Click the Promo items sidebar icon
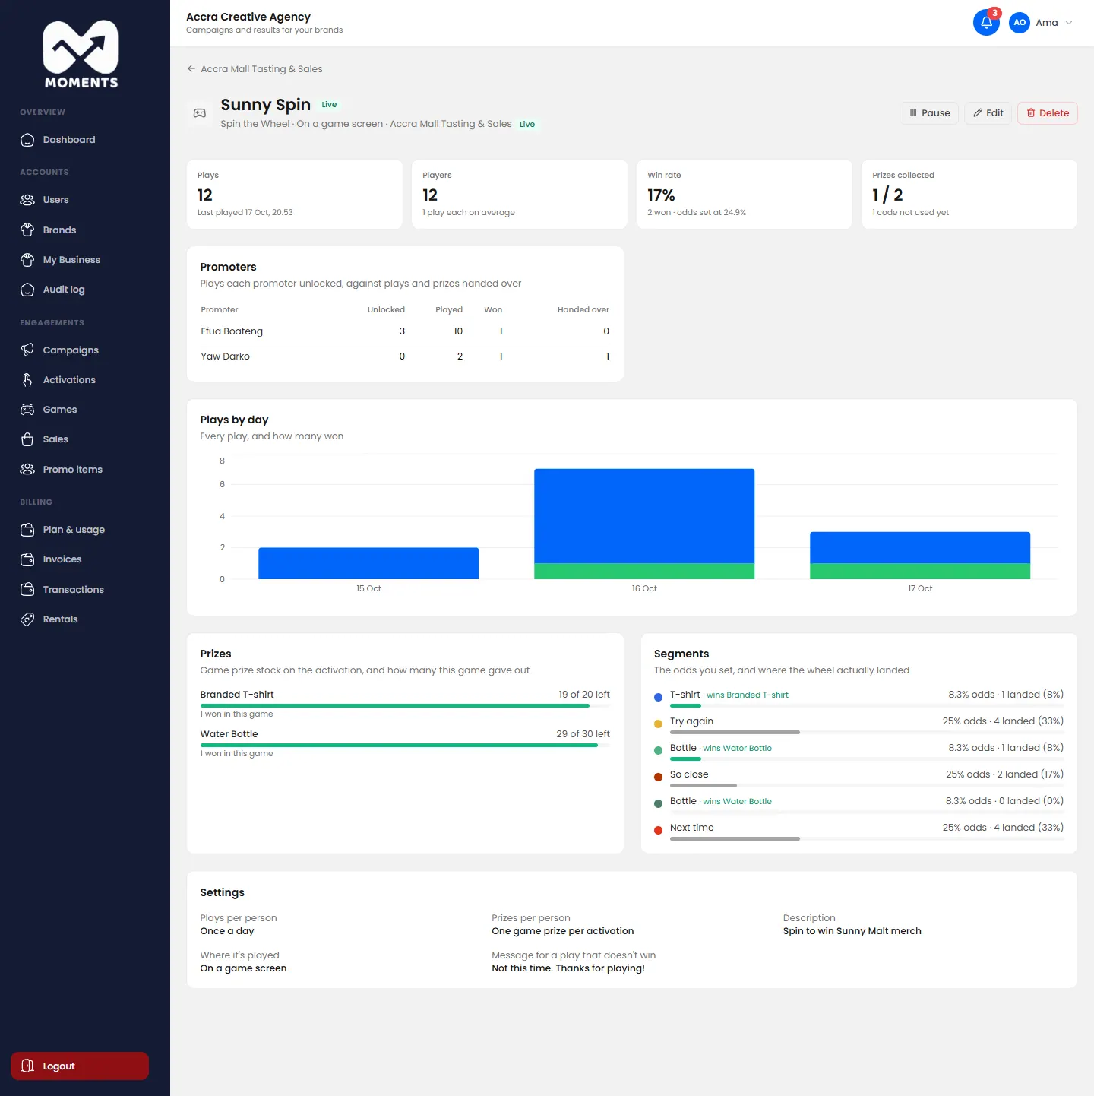The image size is (1094, 1096). click(x=27, y=469)
